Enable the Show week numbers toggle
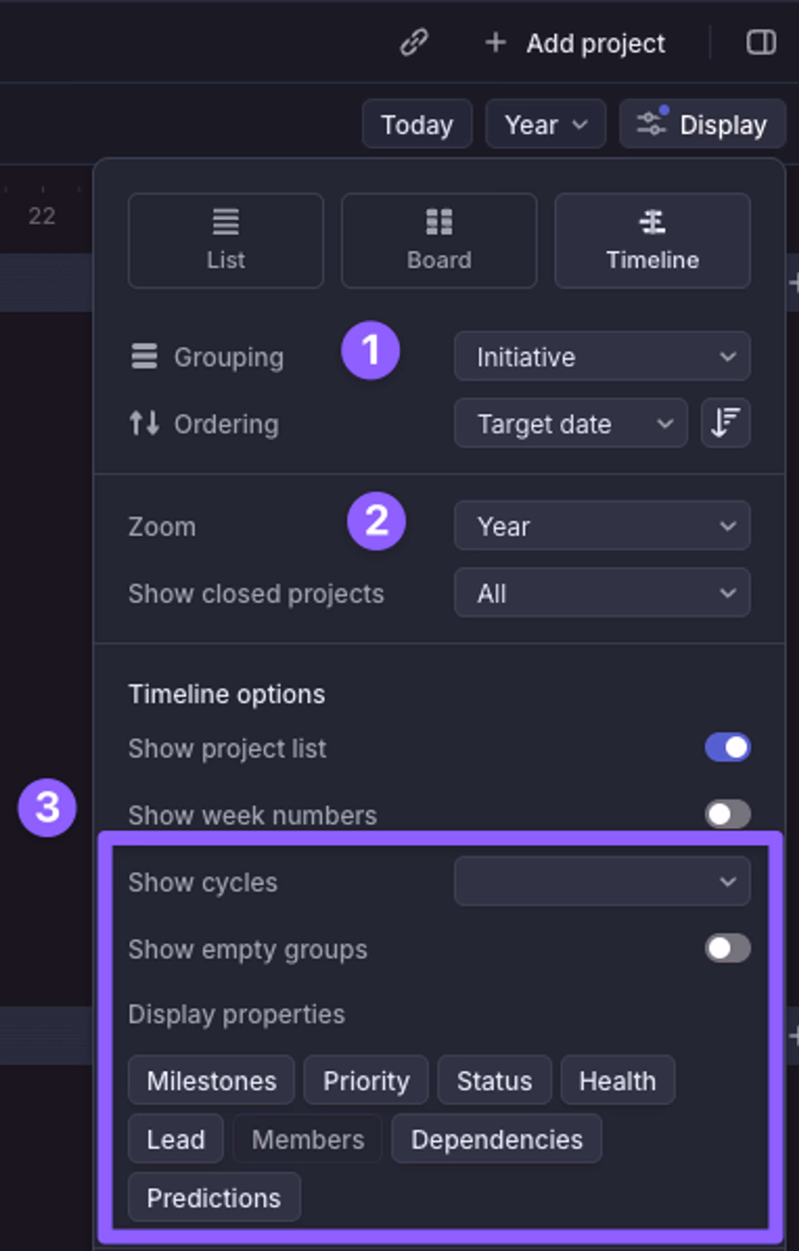The width and height of the screenshot is (799, 1251). (x=727, y=814)
